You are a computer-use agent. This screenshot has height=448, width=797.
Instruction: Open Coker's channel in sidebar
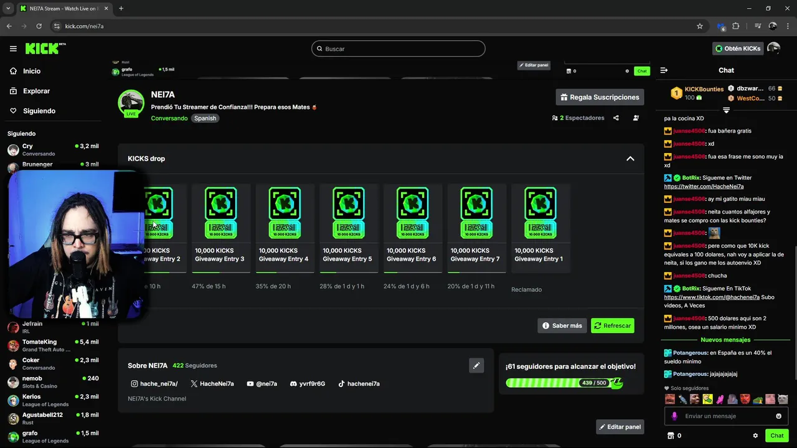point(53,363)
